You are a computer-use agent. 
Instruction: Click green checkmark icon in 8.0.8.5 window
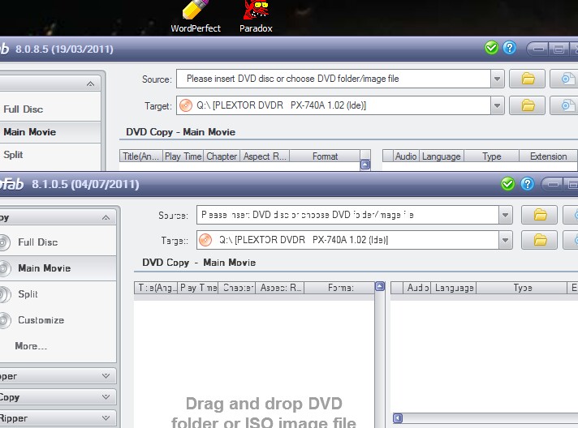491,48
